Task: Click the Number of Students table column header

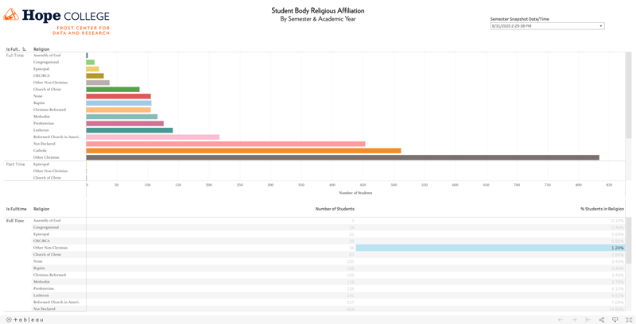Action: pyautogui.click(x=335, y=209)
